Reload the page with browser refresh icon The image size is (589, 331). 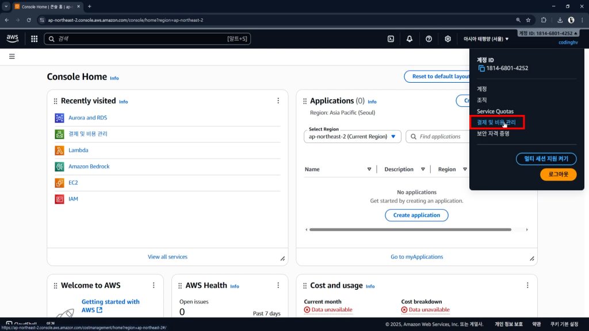pyautogui.click(x=29, y=20)
